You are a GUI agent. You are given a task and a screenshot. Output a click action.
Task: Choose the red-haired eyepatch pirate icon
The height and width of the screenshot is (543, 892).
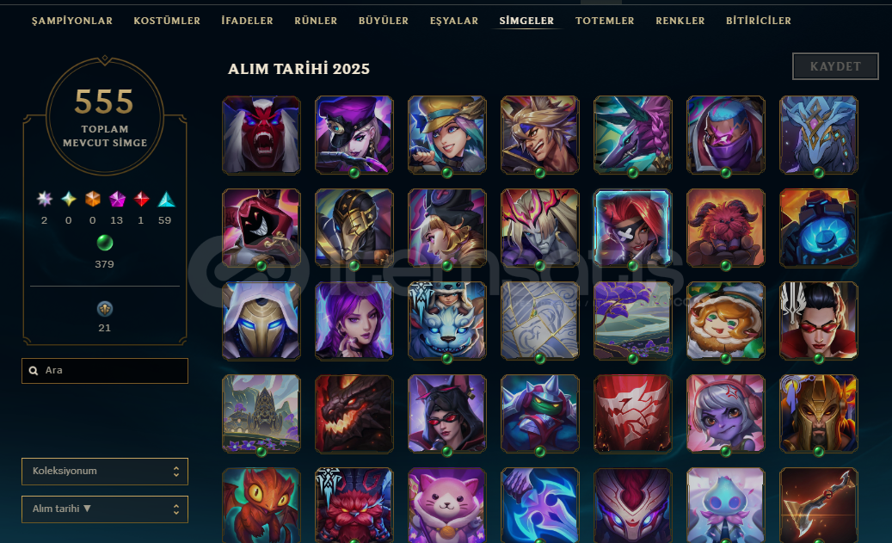click(x=632, y=228)
